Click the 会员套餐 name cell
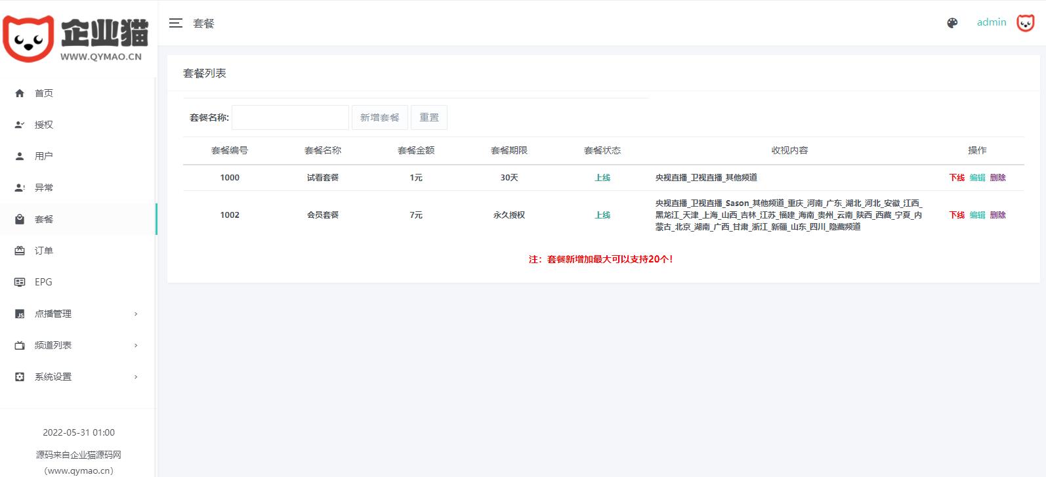1046x477 pixels. 323,215
